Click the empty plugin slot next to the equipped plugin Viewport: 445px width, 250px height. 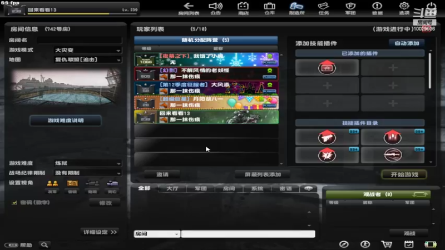pyautogui.click(x=393, y=67)
